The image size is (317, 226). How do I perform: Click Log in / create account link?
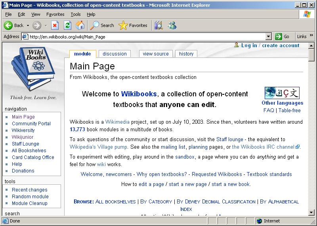point(270,45)
